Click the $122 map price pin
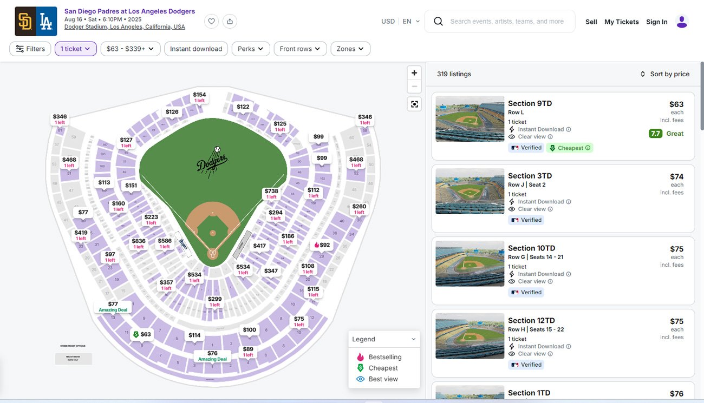The height and width of the screenshot is (403, 704). [x=243, y=107]
